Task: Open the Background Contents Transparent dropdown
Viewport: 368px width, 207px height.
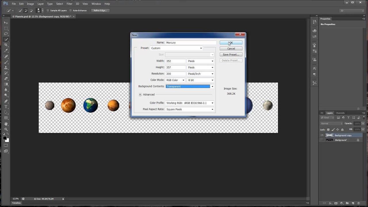Action: 190,87
